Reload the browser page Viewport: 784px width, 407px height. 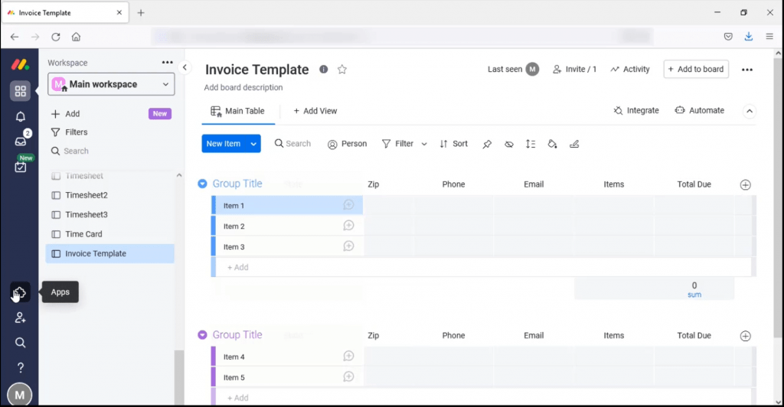point(55,37)
